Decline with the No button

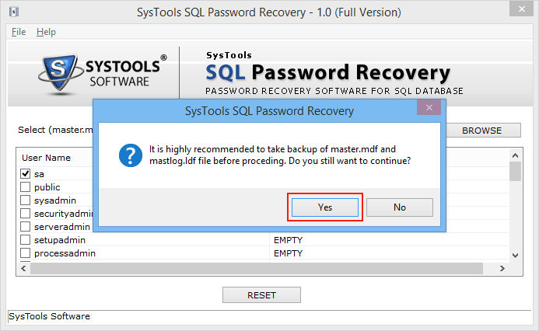click(x=400, y=207)
